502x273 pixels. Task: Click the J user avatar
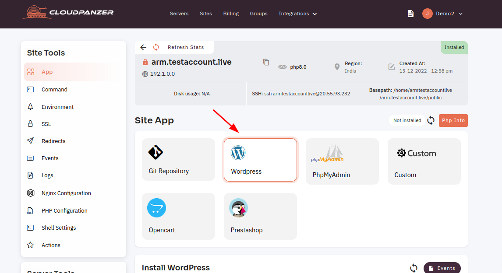pos(427,14)
